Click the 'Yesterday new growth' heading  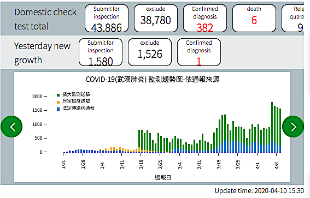(42, 53)
